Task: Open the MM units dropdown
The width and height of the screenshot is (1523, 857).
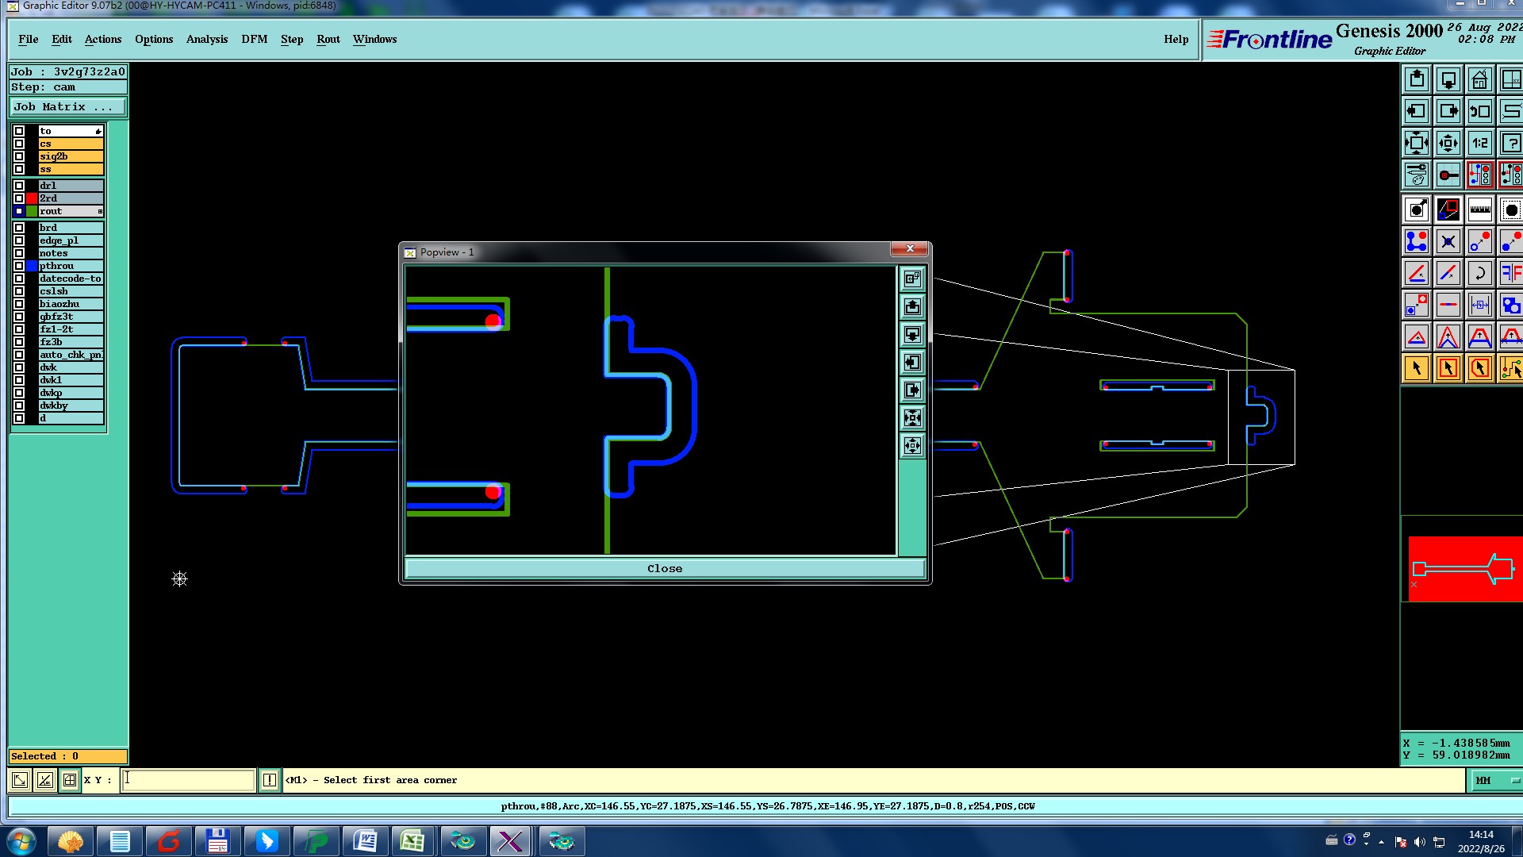Action: [1496, 781]
